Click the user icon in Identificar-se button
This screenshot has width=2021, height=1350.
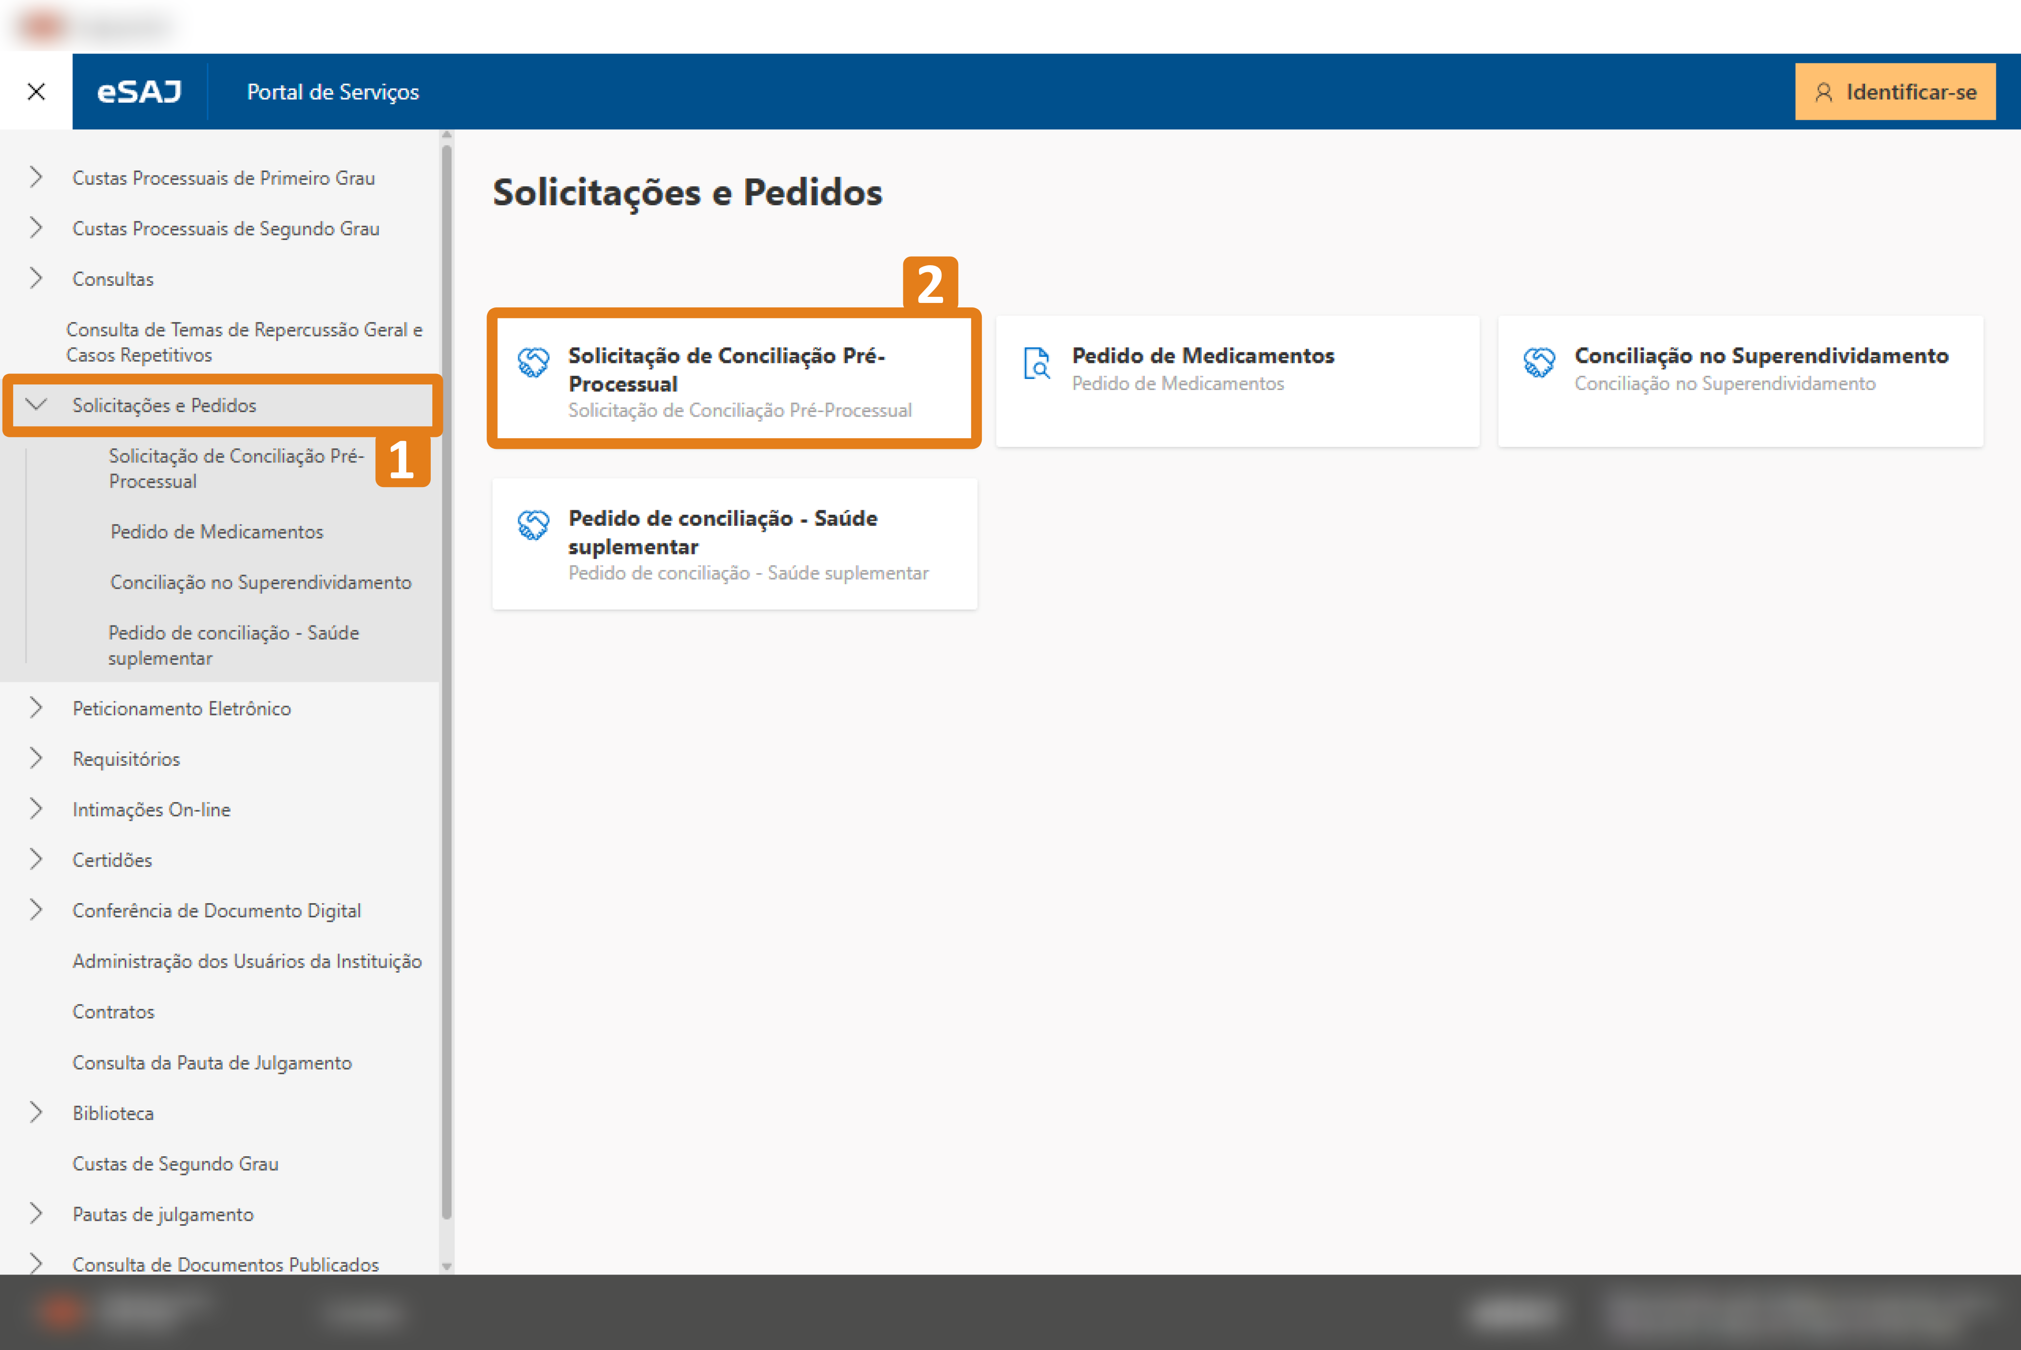[x=1823, y=92]
